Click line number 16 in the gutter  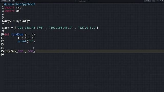[2, 54]
